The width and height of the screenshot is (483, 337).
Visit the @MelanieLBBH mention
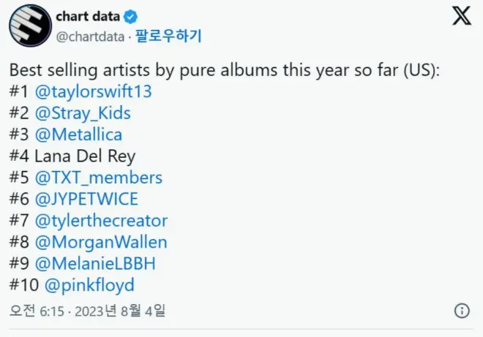[98, 262]
